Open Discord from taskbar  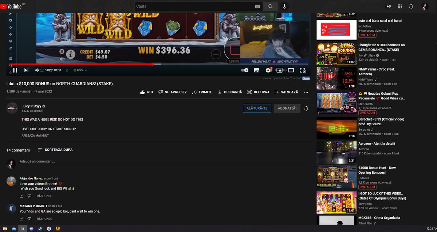[x=31, y=229]
